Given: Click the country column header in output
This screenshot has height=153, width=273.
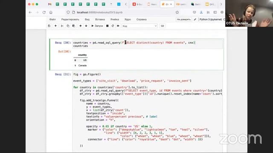Looking at the screenshot, I should (82, 55).
